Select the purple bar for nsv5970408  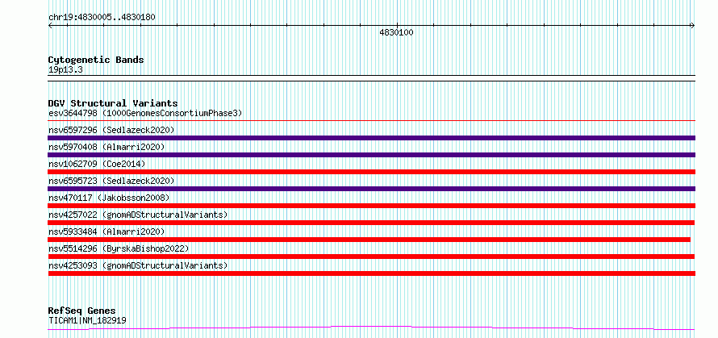[372, 155]
